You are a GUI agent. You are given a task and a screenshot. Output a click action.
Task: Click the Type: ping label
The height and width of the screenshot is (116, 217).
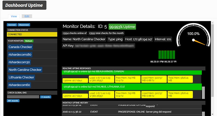pyautogui.click(x=115, y=39)
